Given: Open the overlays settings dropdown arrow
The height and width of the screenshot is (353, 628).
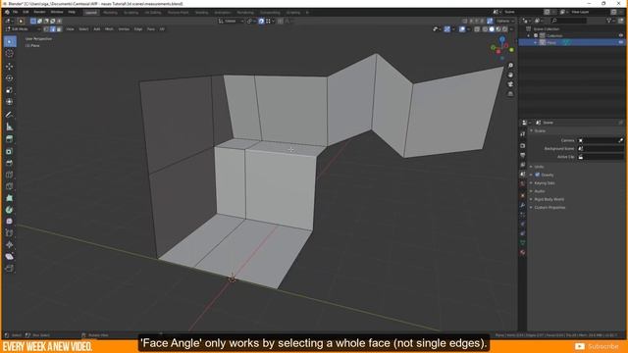Looking at the screenshot, I should 468,29.
